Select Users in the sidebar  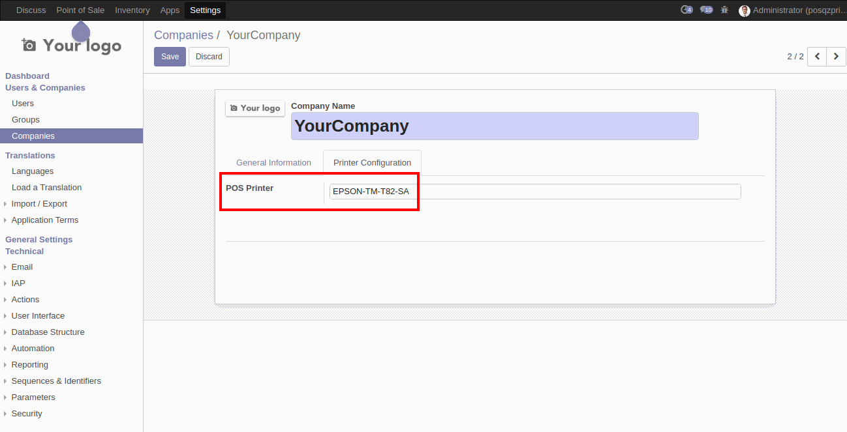click(23, 104)
